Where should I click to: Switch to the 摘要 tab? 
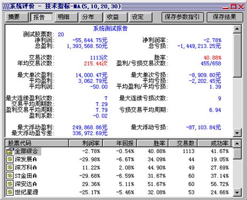17,17
